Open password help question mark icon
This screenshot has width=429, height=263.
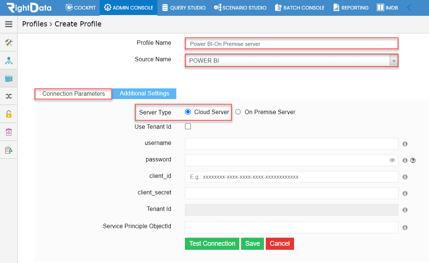(x=413, y=160)
